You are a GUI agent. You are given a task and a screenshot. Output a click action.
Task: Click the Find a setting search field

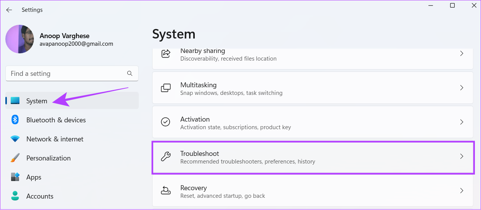pyautogui.click(x=72, y=74)
